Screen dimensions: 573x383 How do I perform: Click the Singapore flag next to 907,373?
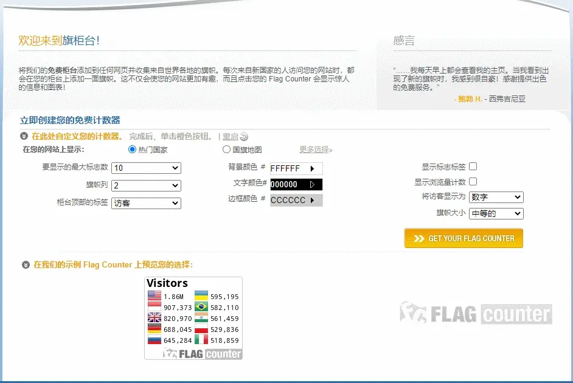(155, 306)
